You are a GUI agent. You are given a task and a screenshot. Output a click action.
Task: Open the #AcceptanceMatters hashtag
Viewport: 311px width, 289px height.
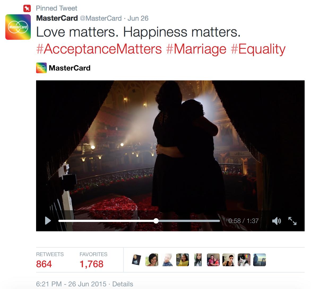(x=99, y=49)
